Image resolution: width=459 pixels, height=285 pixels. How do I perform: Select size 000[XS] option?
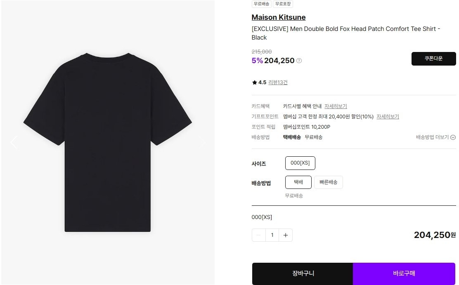300,163
